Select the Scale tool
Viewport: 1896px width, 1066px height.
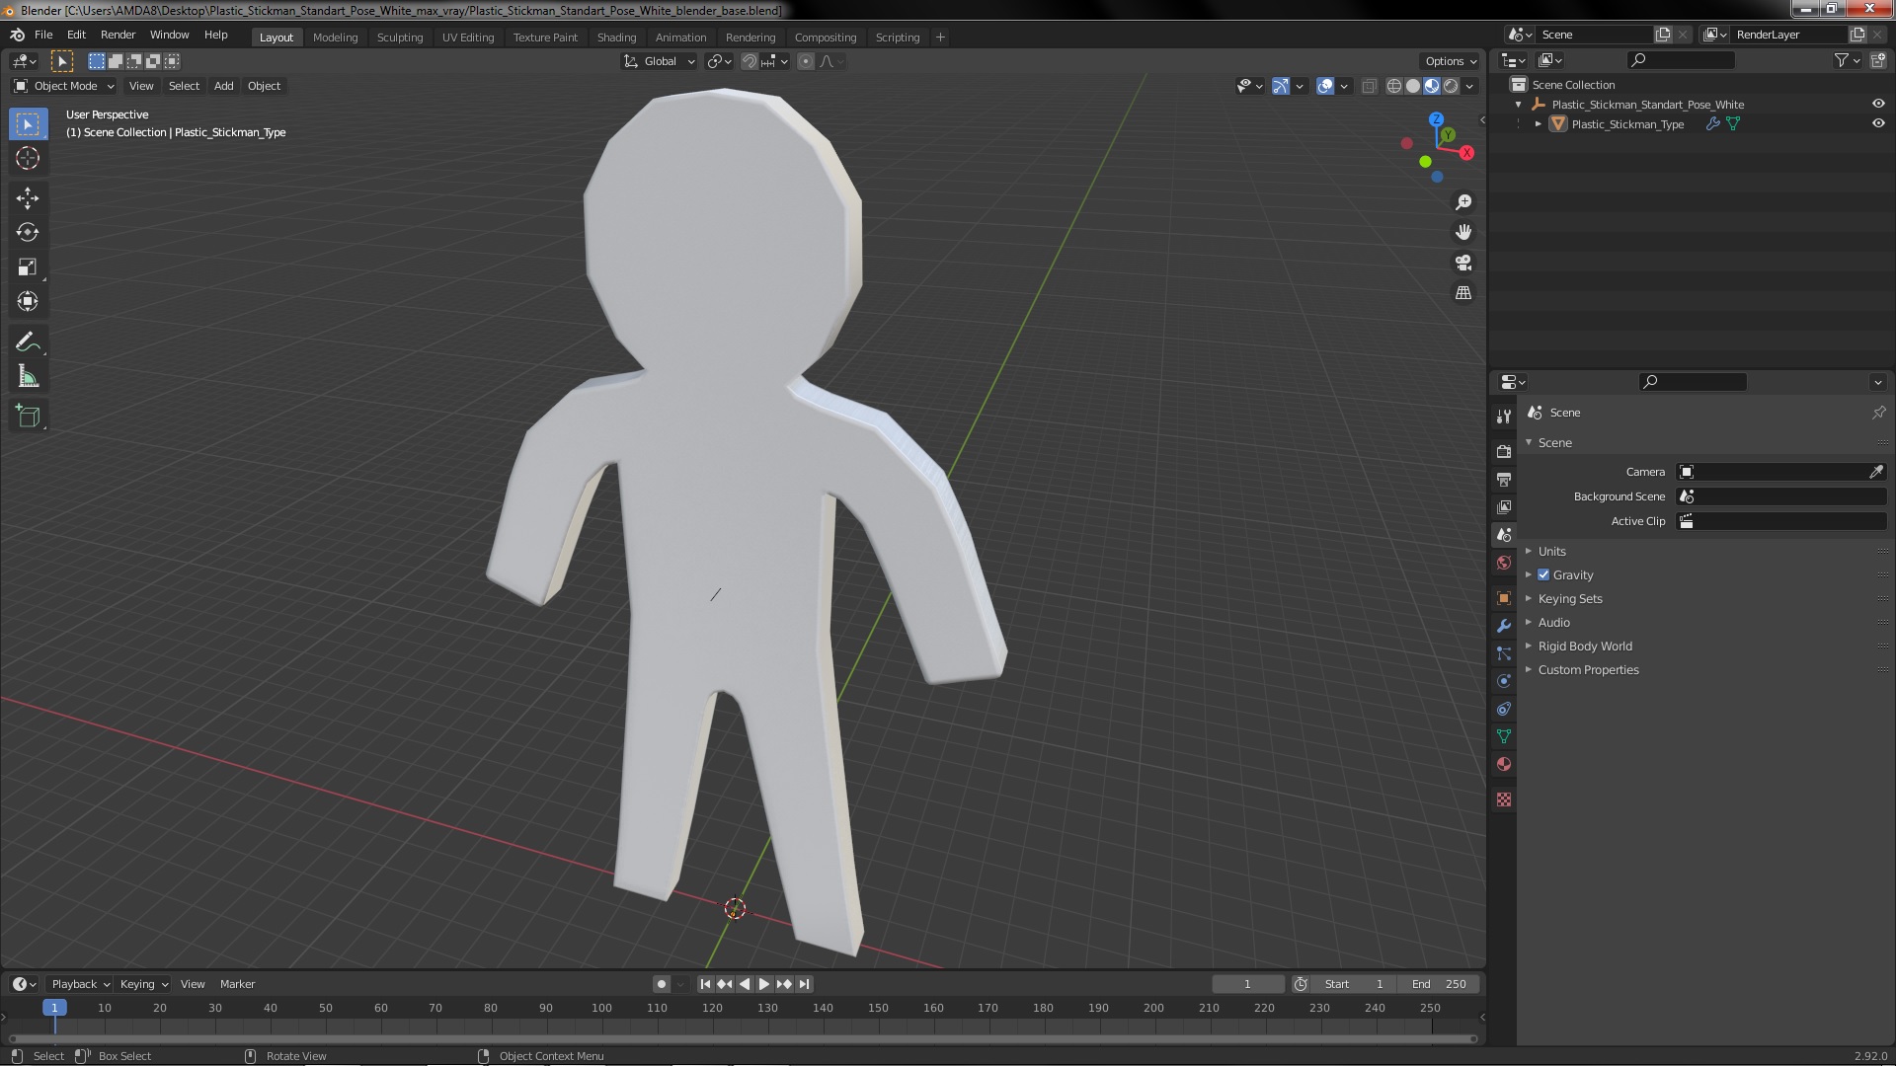28,267
